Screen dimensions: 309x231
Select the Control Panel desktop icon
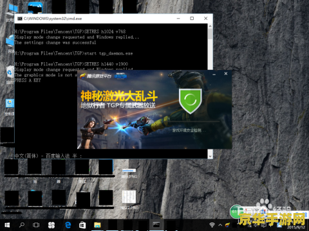click(x=10, y=107)
